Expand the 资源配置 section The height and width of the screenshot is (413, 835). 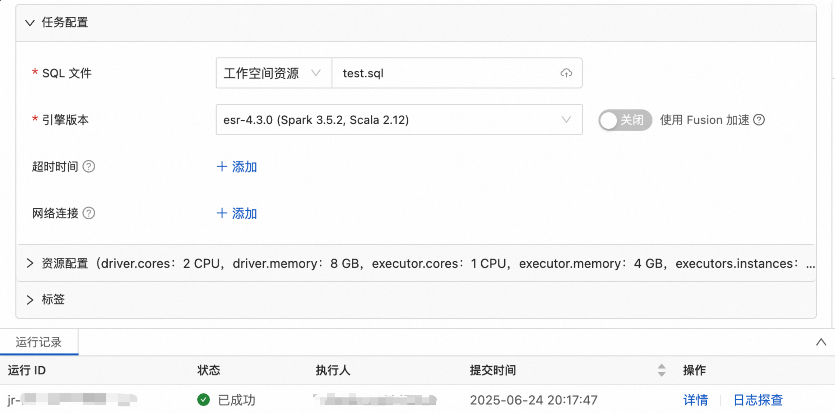pyautogui.click(x=30, y=263)
